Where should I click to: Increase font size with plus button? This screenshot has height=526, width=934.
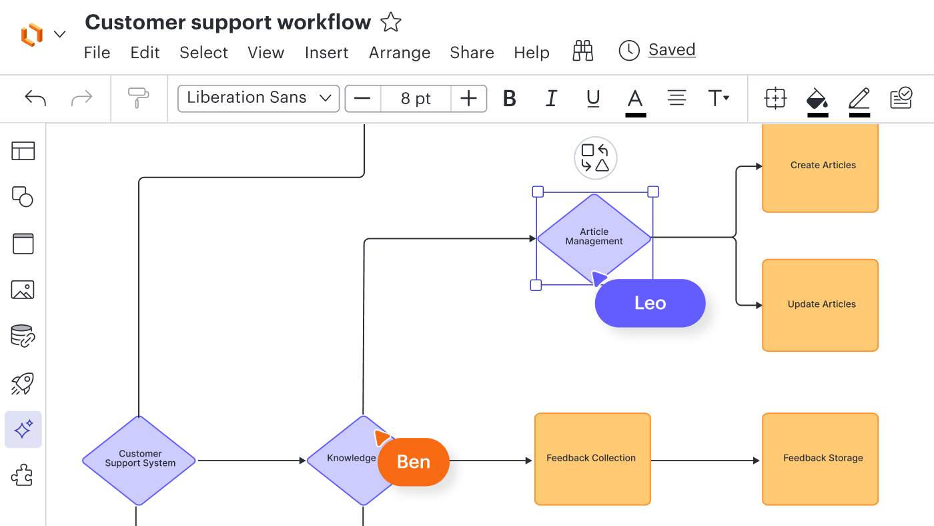[469, 99]
